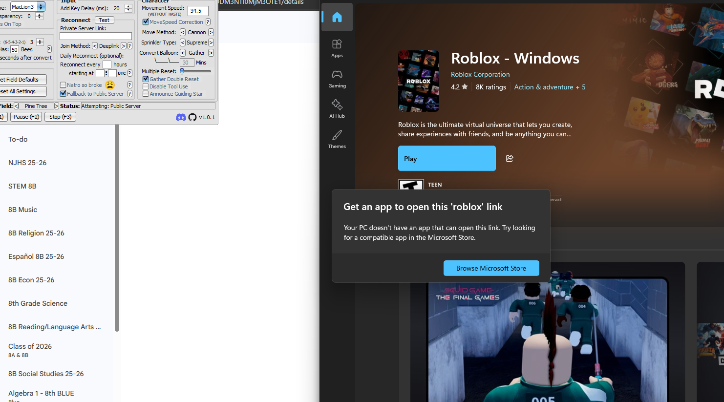Select the next Sprinkler Type
Screen dimensions: 724x402
pyautogui.click(x=211, y=42)
